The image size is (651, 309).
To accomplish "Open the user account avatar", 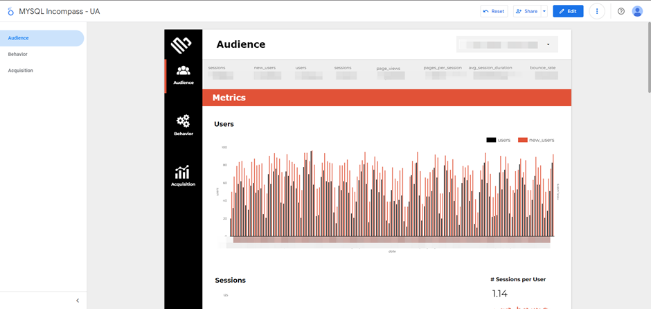I will coord(637,11).
